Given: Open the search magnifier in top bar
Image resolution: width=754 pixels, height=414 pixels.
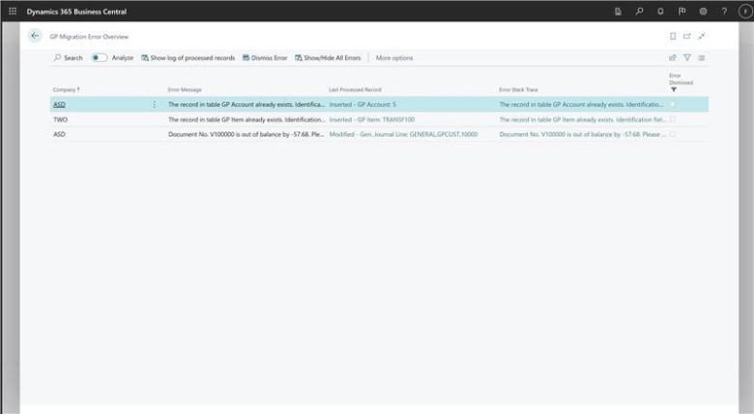Looking at the screenshot, I should [639, 11].
